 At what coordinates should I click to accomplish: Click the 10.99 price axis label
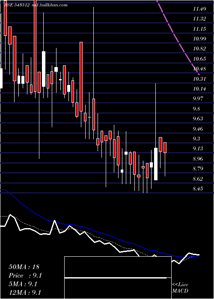point(199,39)
